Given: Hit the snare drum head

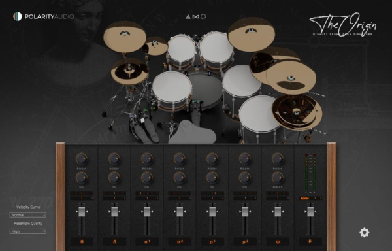Looking at the screenshot, I should click(x=172, y=87).
